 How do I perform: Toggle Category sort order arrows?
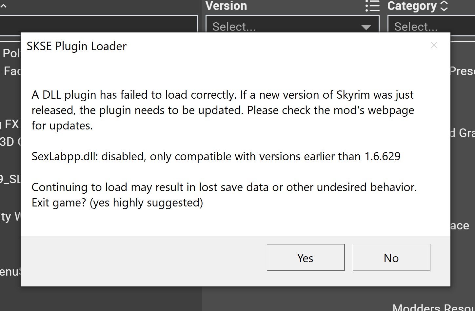(444, 6)
